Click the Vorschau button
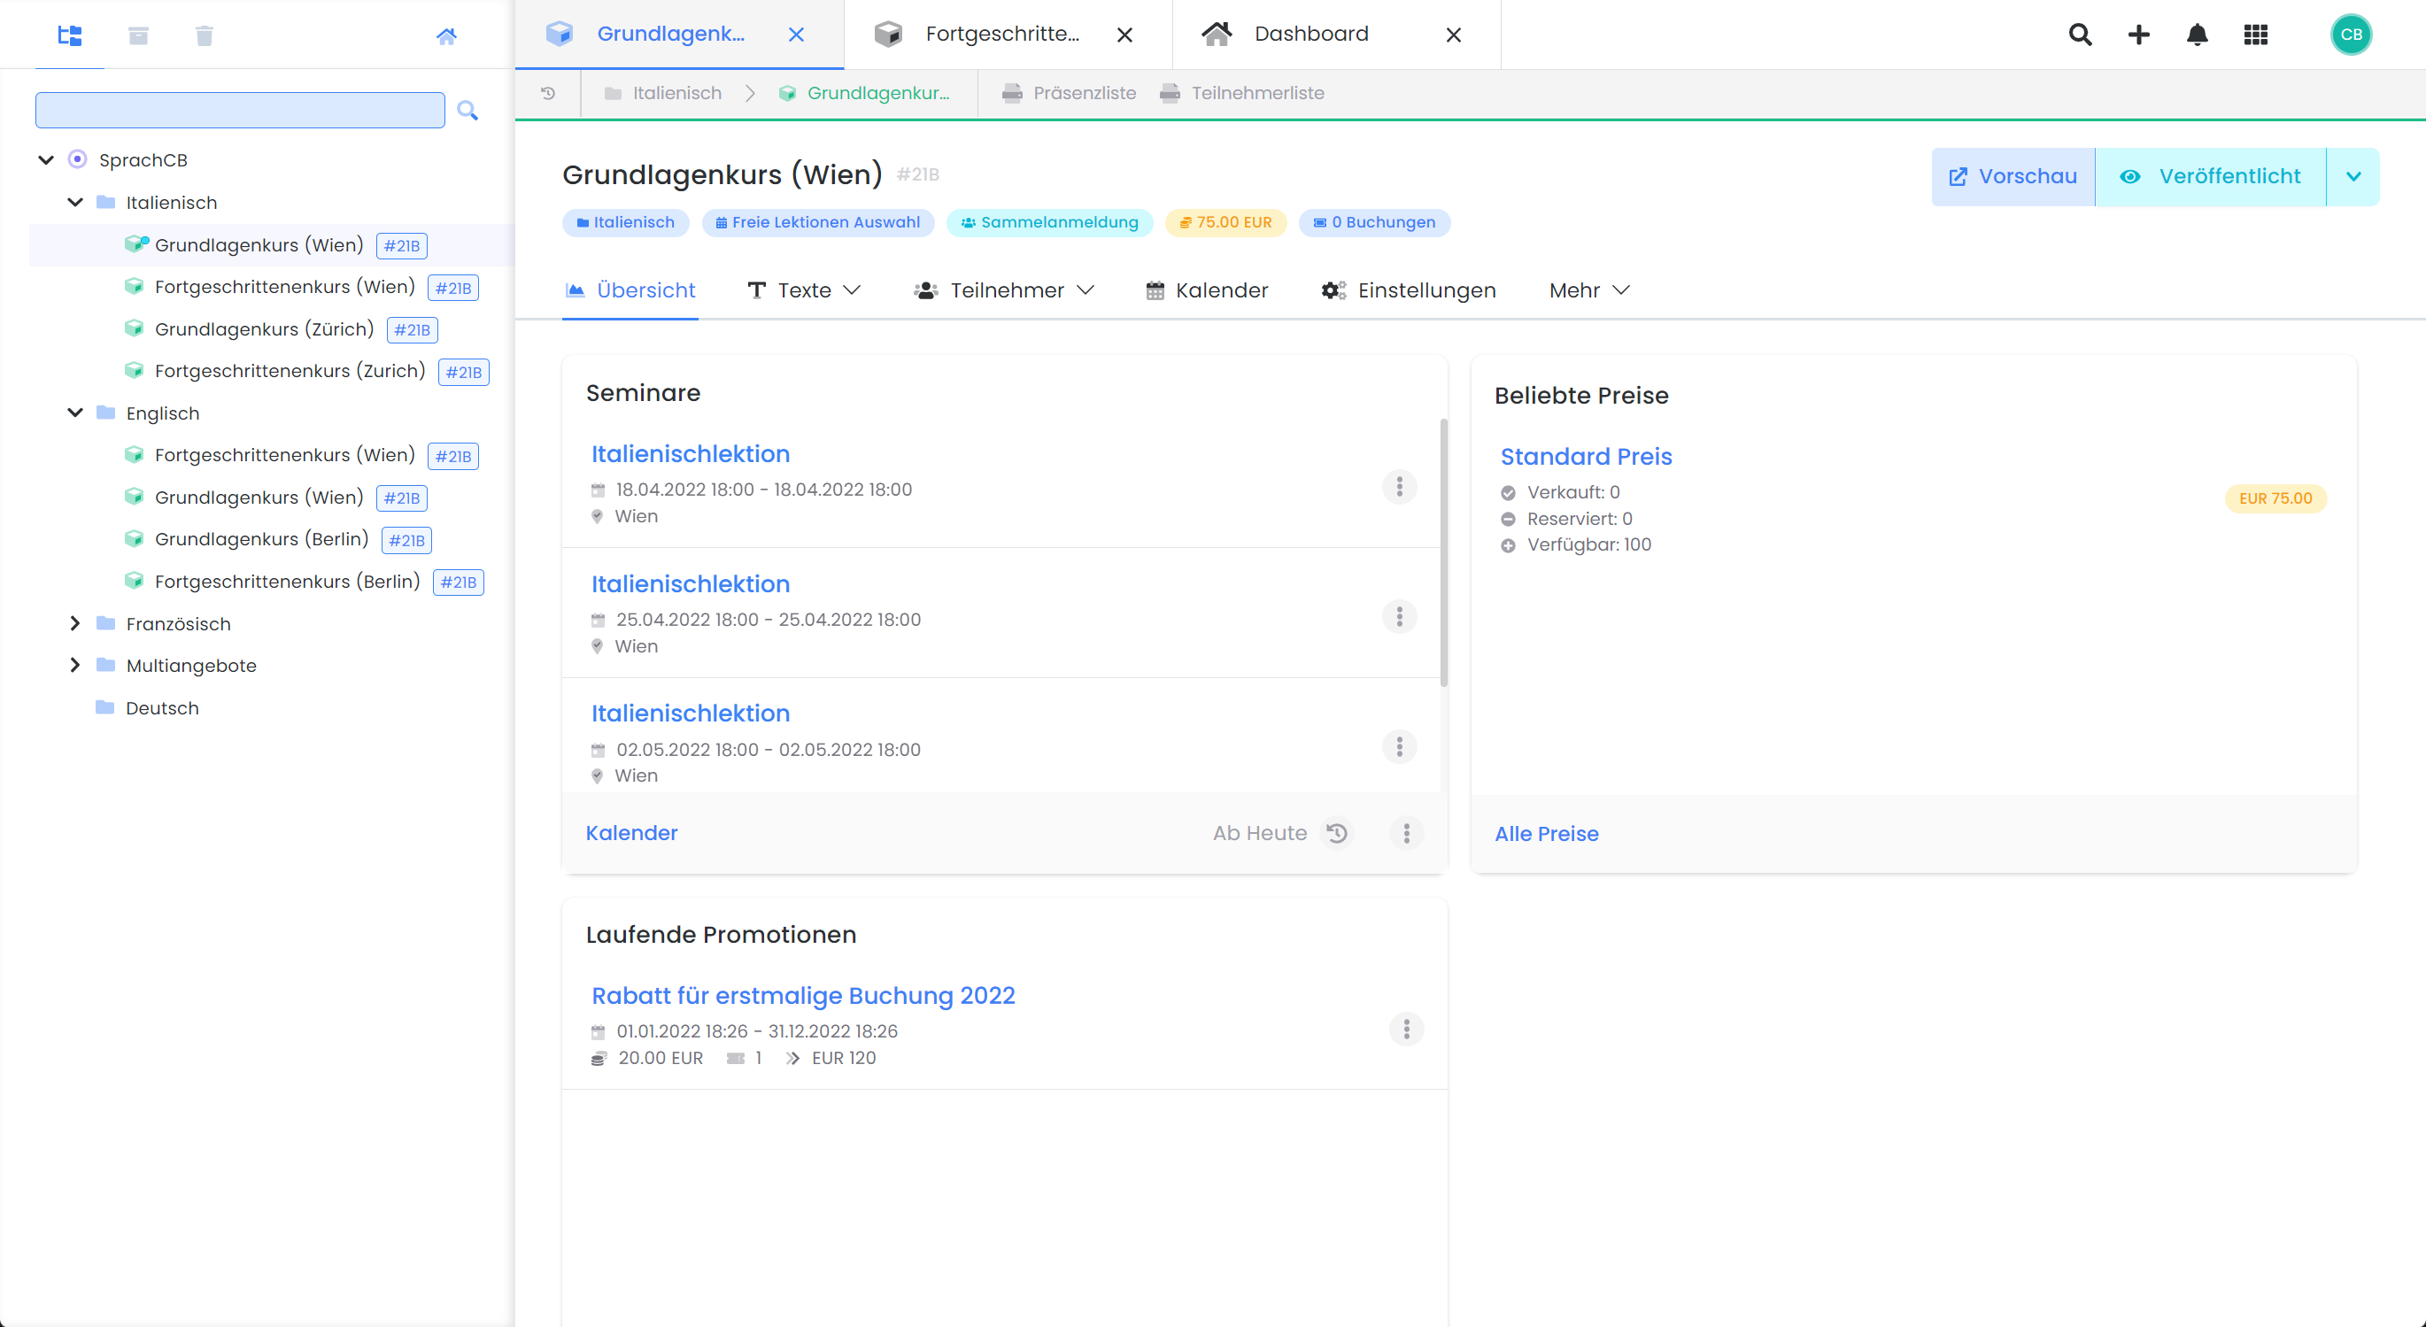Screen dimensions: 2426x1327 tap(2013, 176)
